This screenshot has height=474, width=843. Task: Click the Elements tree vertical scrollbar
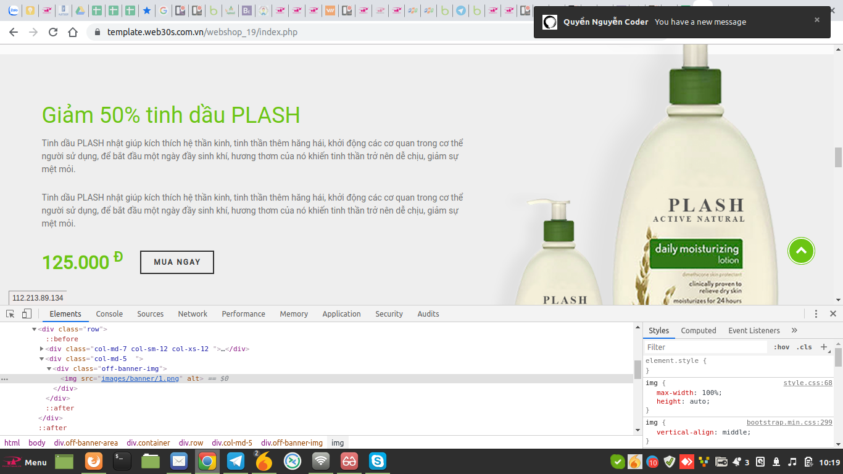637,369
